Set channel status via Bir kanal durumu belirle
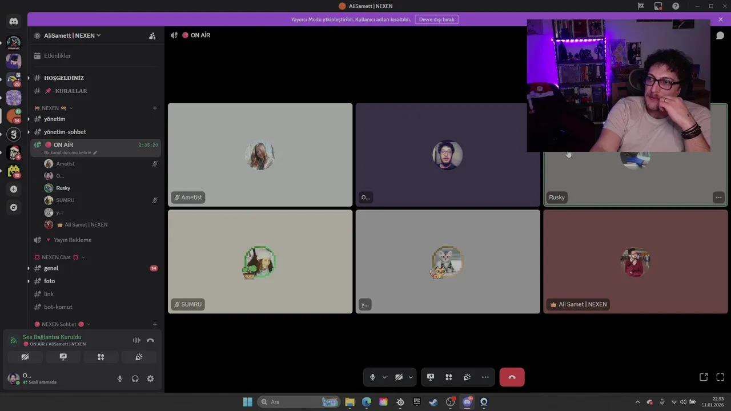The image size is (731, 411). pos(71,153)
